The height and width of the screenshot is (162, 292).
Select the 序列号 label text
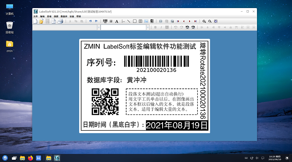[101, 62]
